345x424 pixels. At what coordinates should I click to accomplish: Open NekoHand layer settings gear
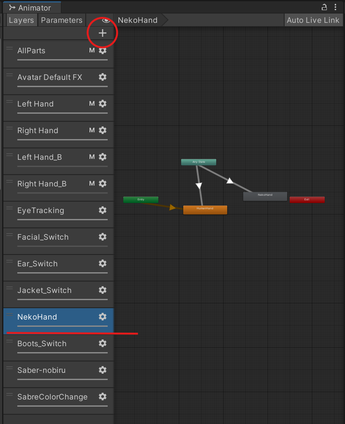(x=102, y=317)
